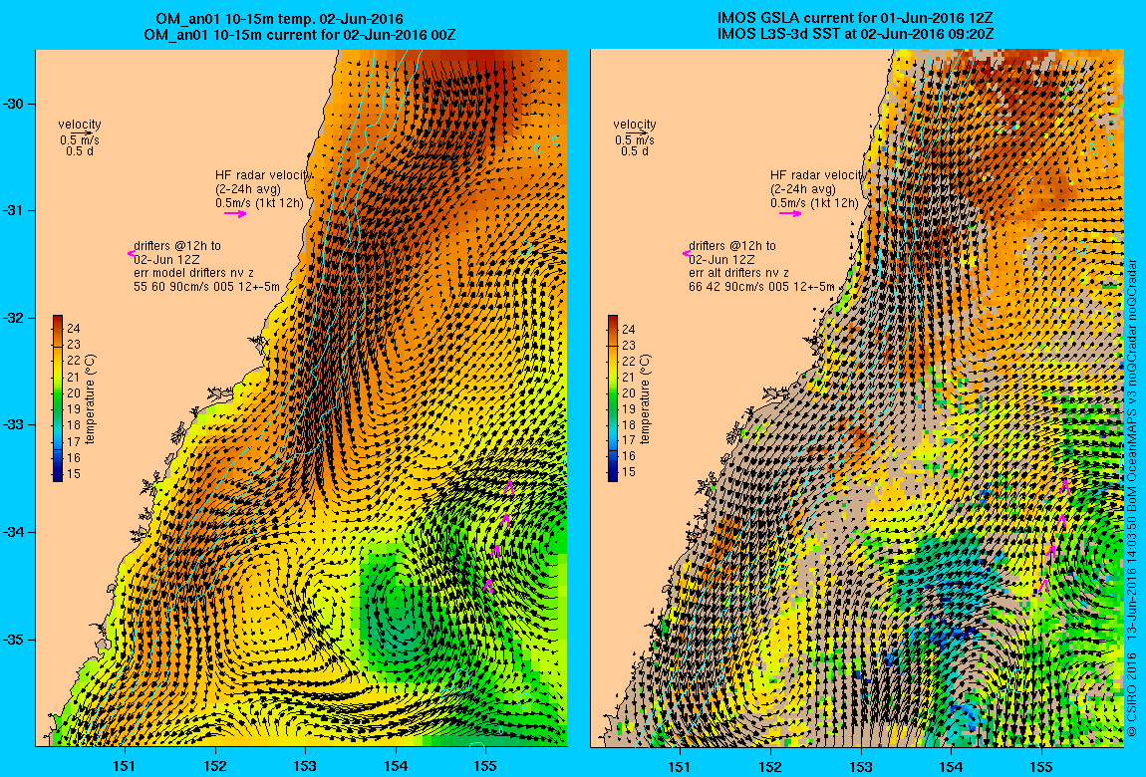
Task: Click 'HF radar velocity' text in the right map
Action: click(x=818, y=175)
